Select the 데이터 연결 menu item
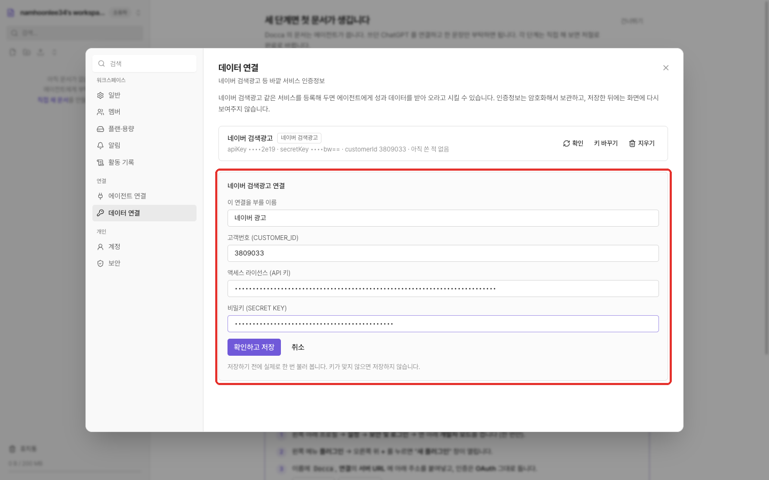Image resolution: width=769 pixels, height=480 pixels. point(144,213)
